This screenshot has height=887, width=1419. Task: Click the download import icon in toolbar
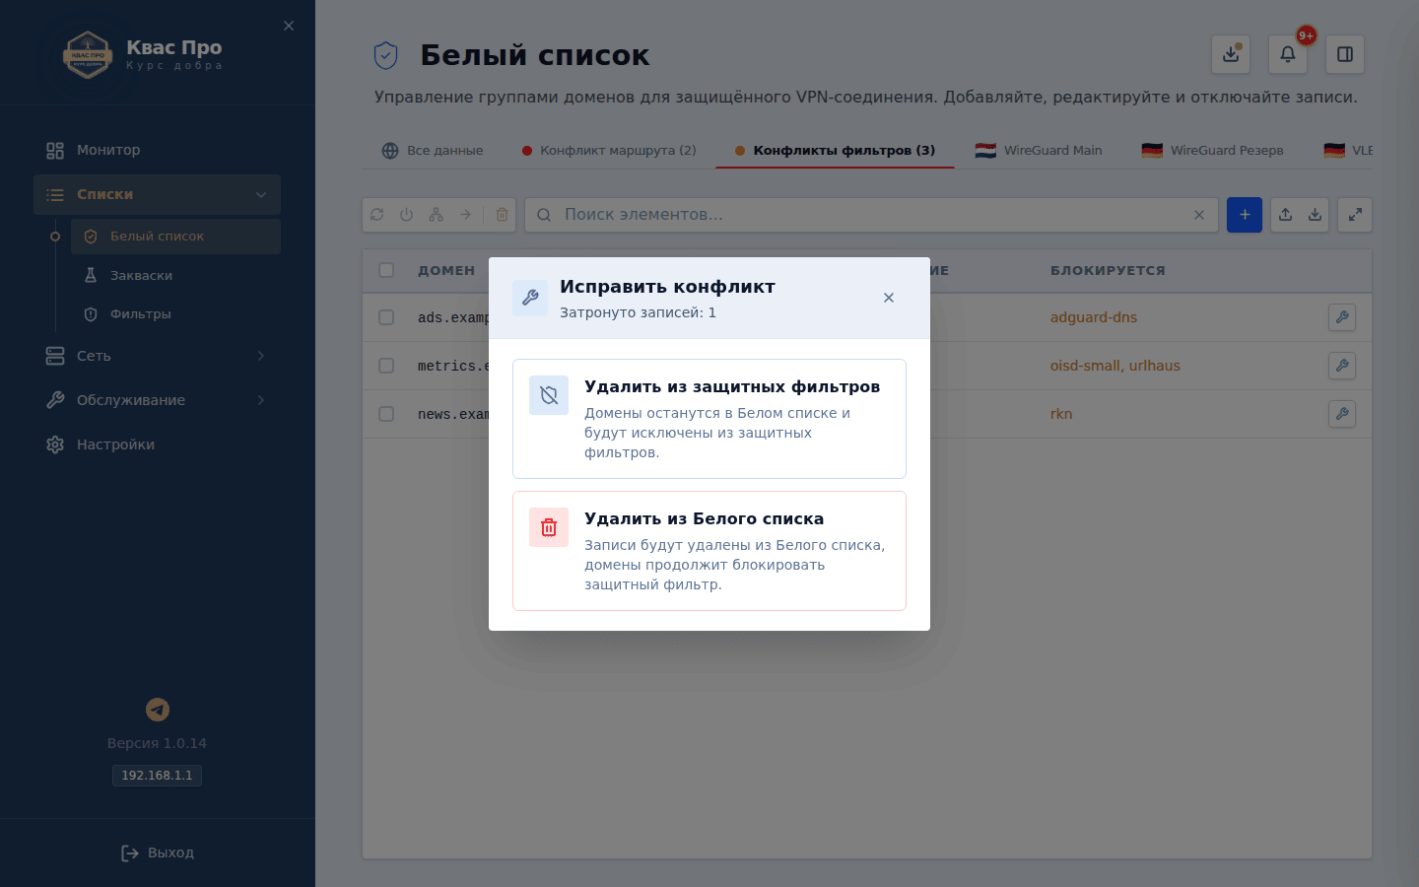1316,215
